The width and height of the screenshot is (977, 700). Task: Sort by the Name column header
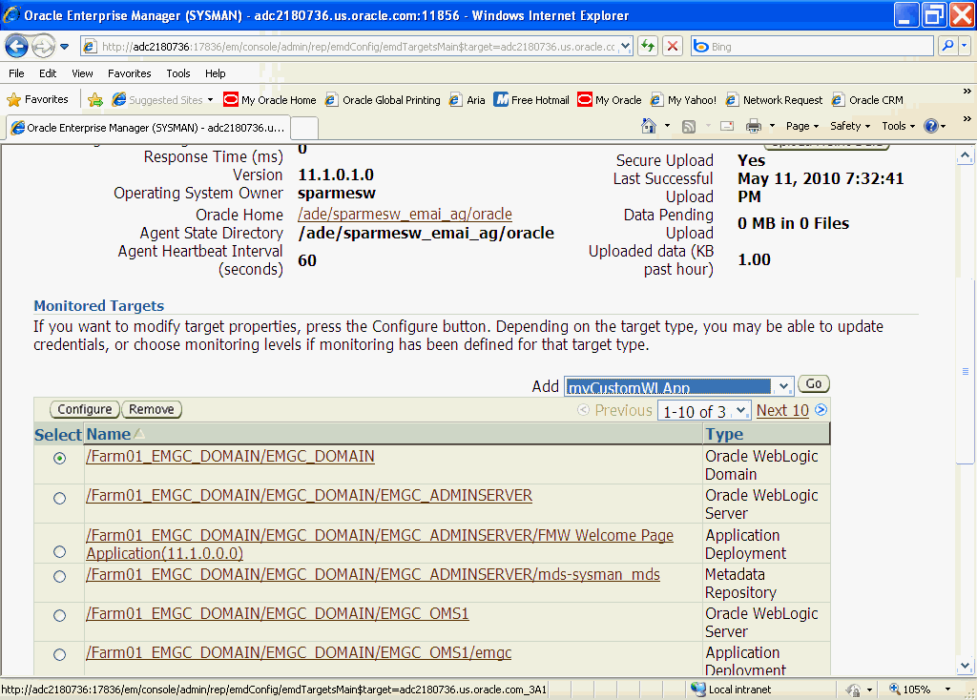(x=109, y=434)
